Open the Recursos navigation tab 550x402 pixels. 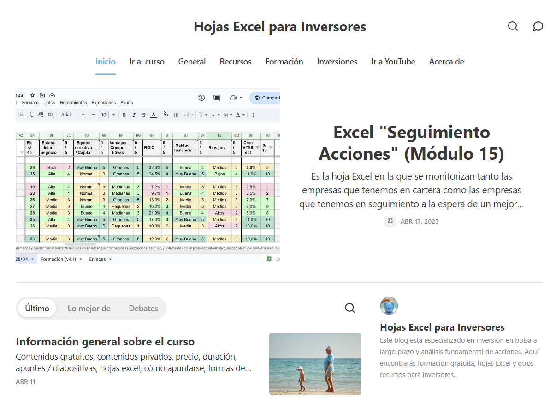click(x=236, y=62)
